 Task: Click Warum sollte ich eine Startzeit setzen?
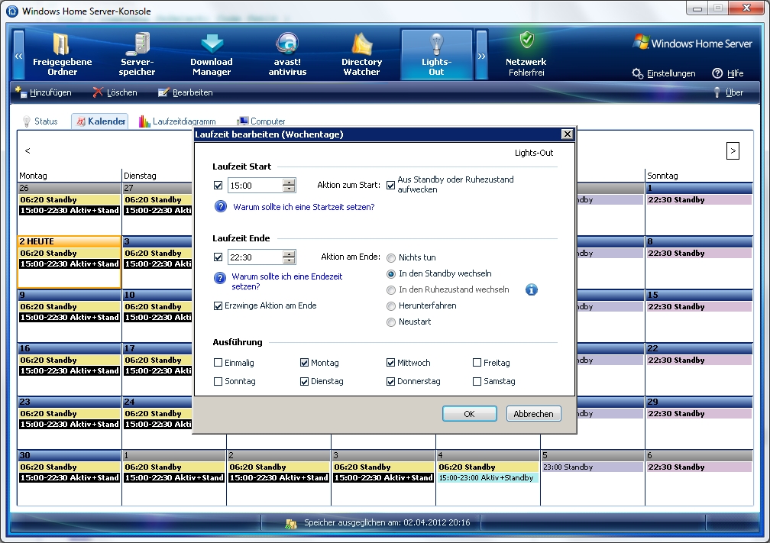[x=304, y=207]
